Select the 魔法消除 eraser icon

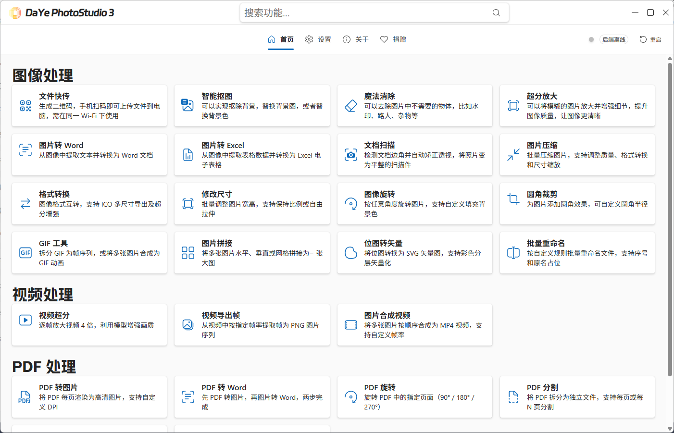point(351,106)
